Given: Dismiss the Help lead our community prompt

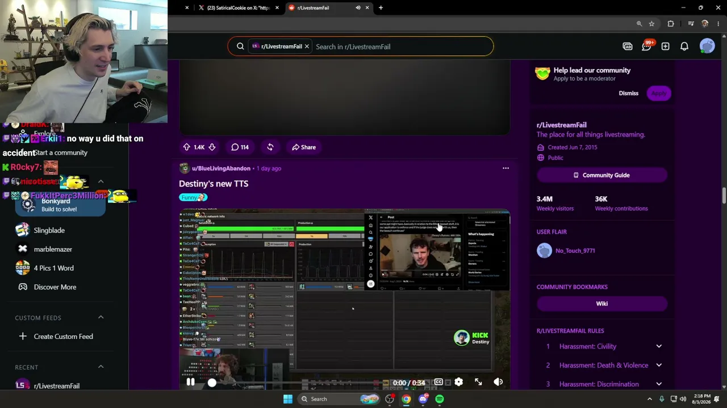Looking at the screenshot, I should pyautogui.click(x=629, y=93).
